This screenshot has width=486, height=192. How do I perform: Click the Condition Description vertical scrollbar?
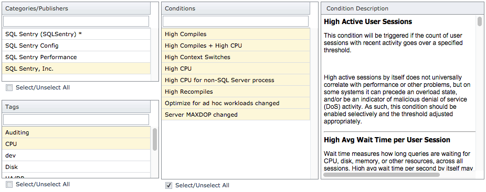coord(480,21)
